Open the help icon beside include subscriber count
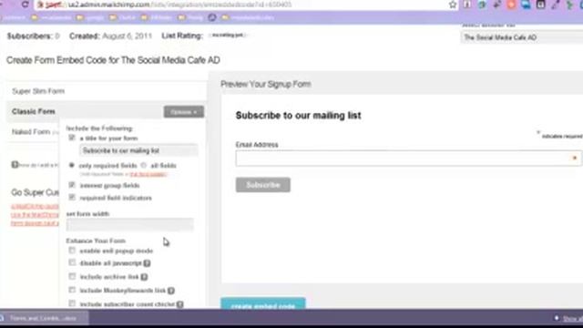This screenshot has height=328, width=583. pyautogui.click(x=180, y=304)
